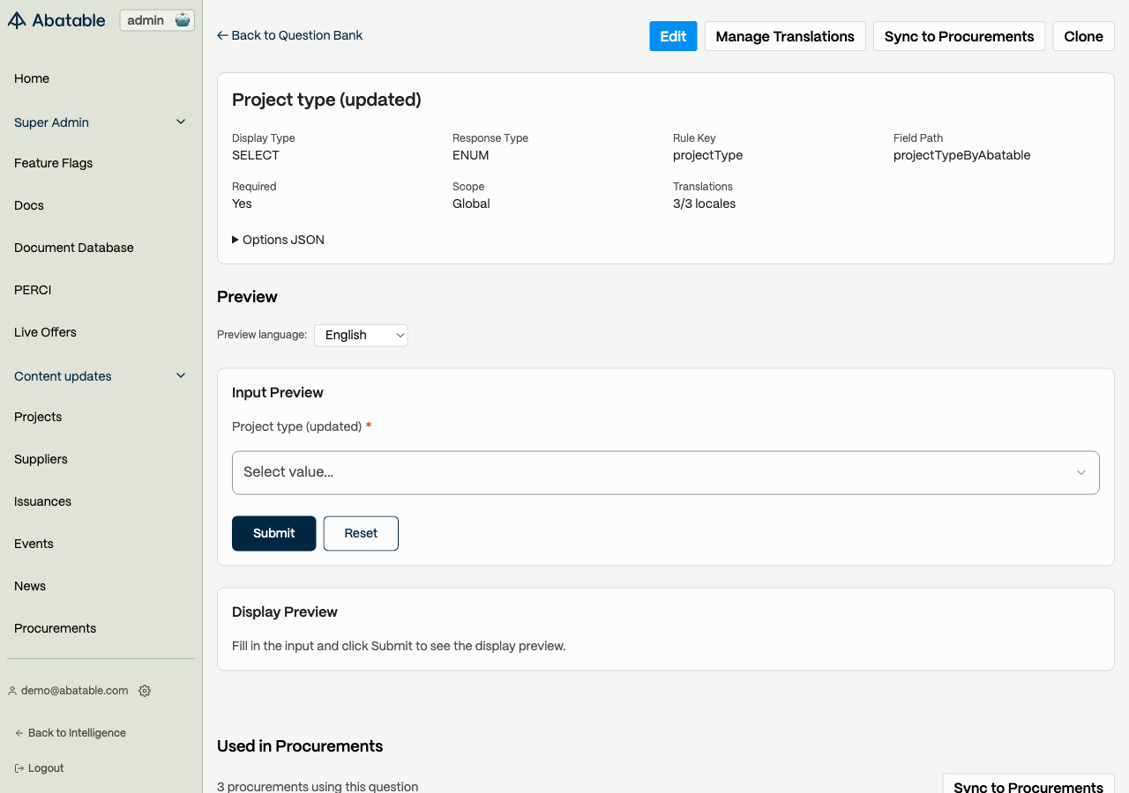Click the Logout icon in sidebar
The image size is (1129, 793).
[x=19, y=768]
